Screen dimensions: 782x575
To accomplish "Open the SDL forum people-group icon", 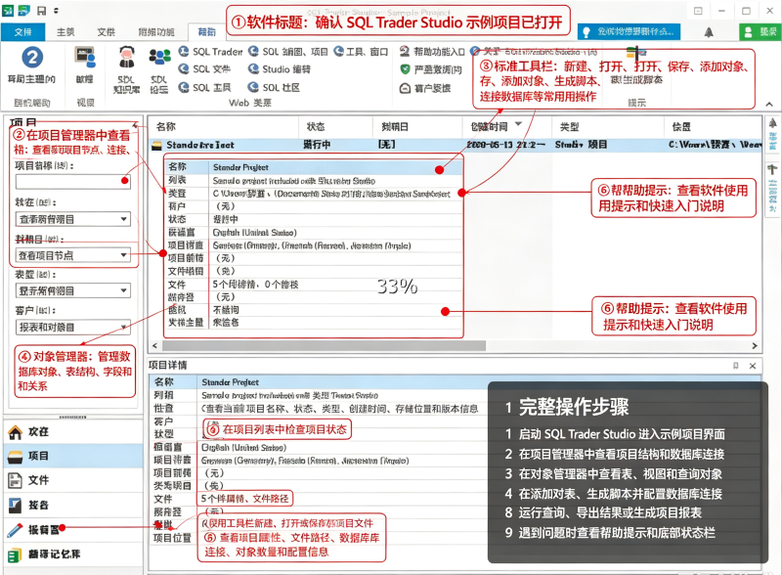I will click(x=159, y=57).
